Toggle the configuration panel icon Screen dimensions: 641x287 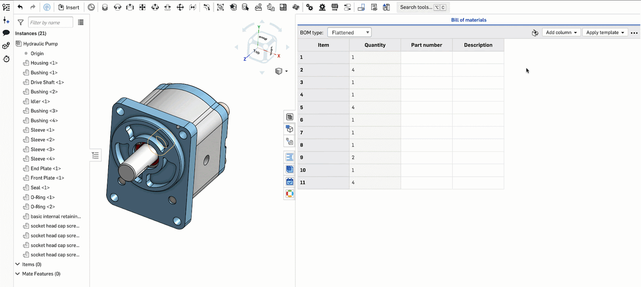pos(289,129)
